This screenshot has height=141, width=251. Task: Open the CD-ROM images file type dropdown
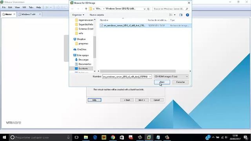[171, 77]
